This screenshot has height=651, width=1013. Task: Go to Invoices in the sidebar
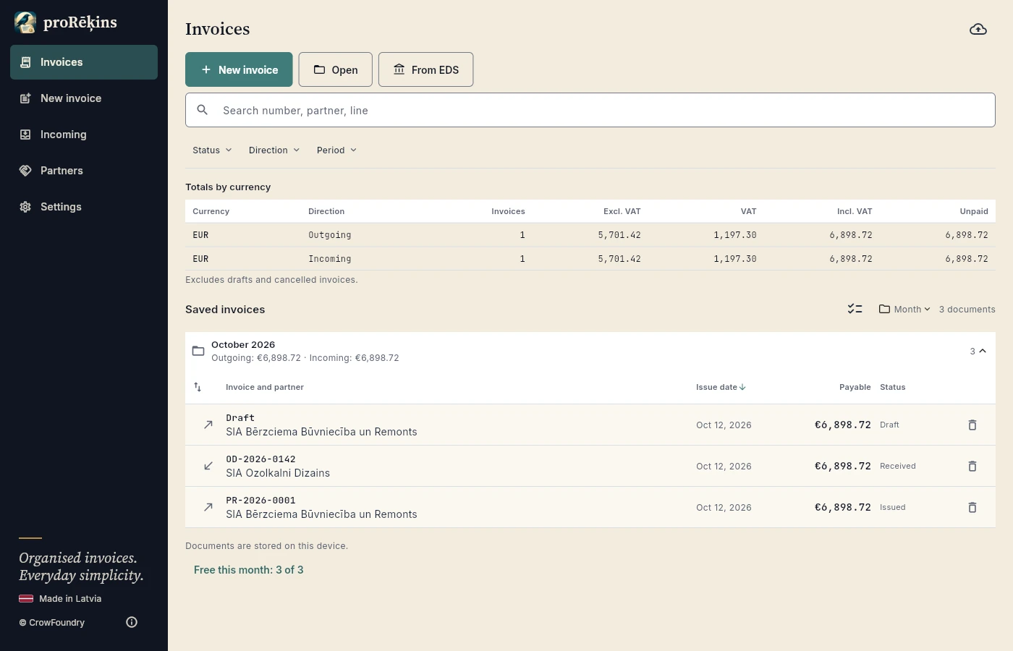(x=84, y=62)
